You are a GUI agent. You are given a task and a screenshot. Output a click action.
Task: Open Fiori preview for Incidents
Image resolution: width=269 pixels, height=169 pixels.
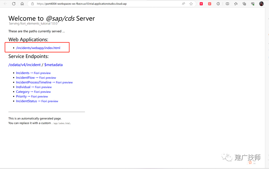click(x=42, y=73)
